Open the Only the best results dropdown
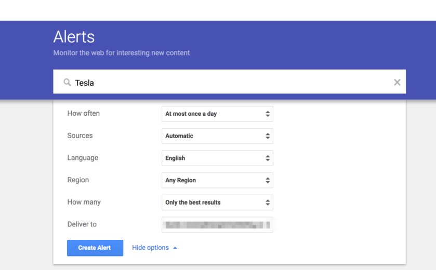The width and height of the screenshot is (436, 270). pyautogui.click(x=217, y=203)
